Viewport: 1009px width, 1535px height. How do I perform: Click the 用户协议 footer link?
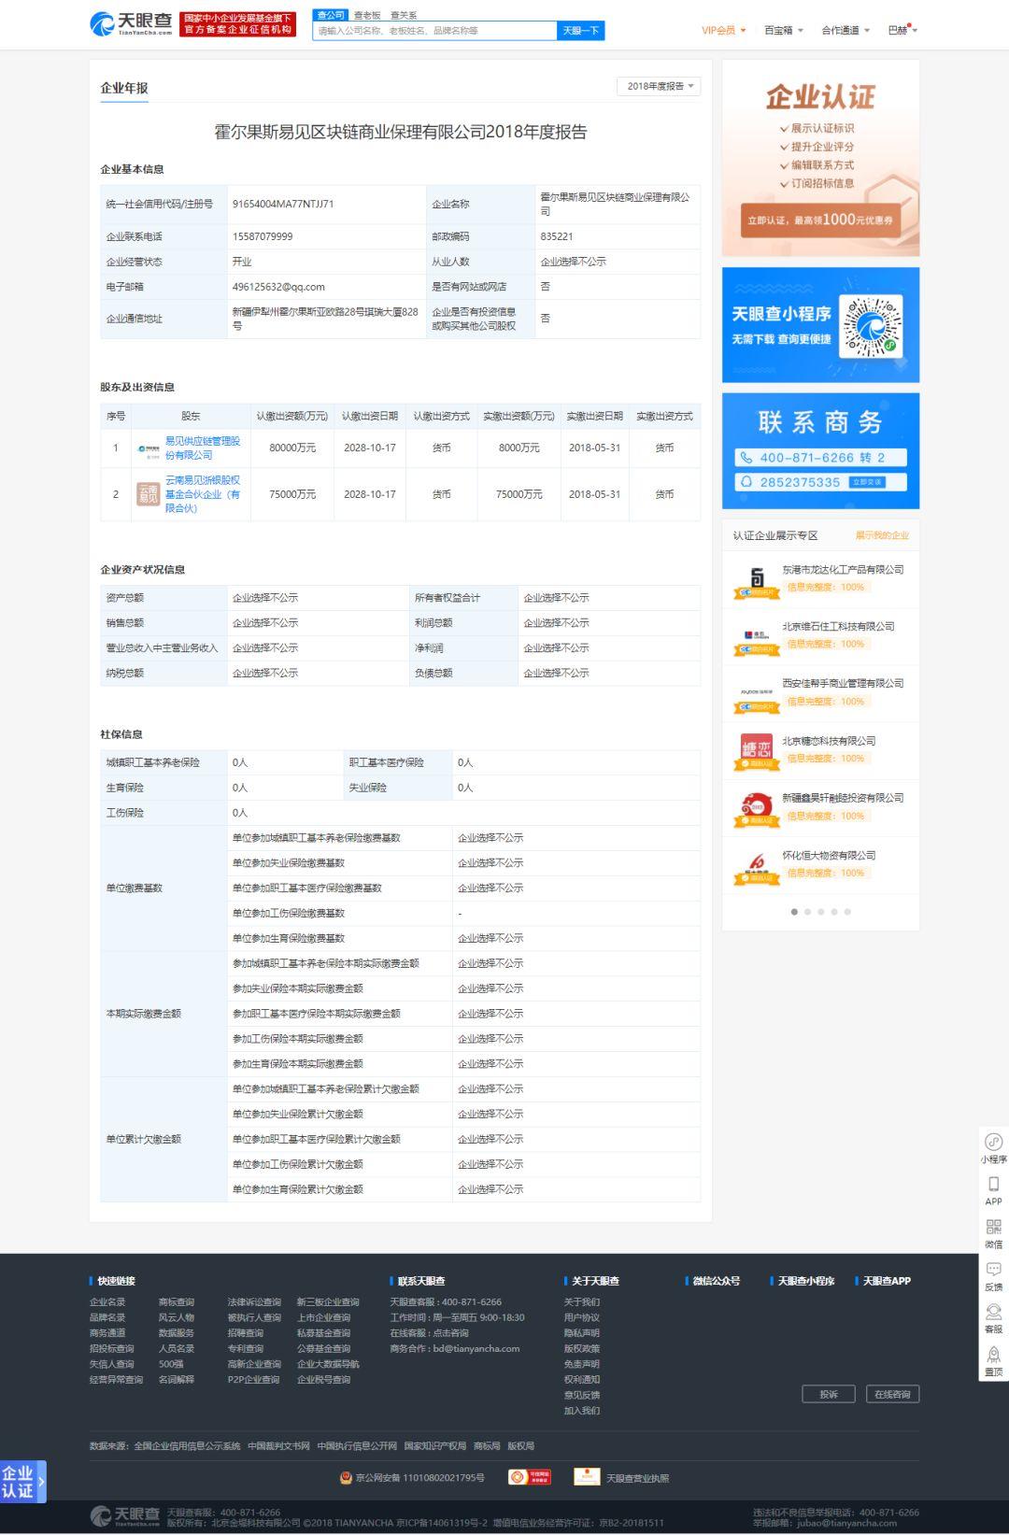[582, 1318]
